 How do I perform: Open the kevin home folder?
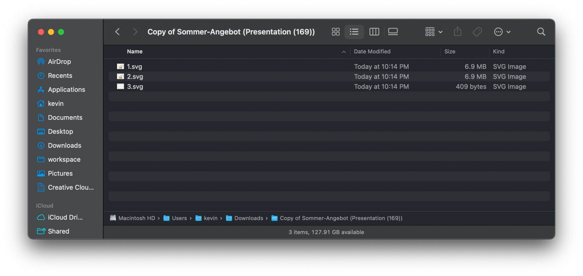tap(56, 103)
